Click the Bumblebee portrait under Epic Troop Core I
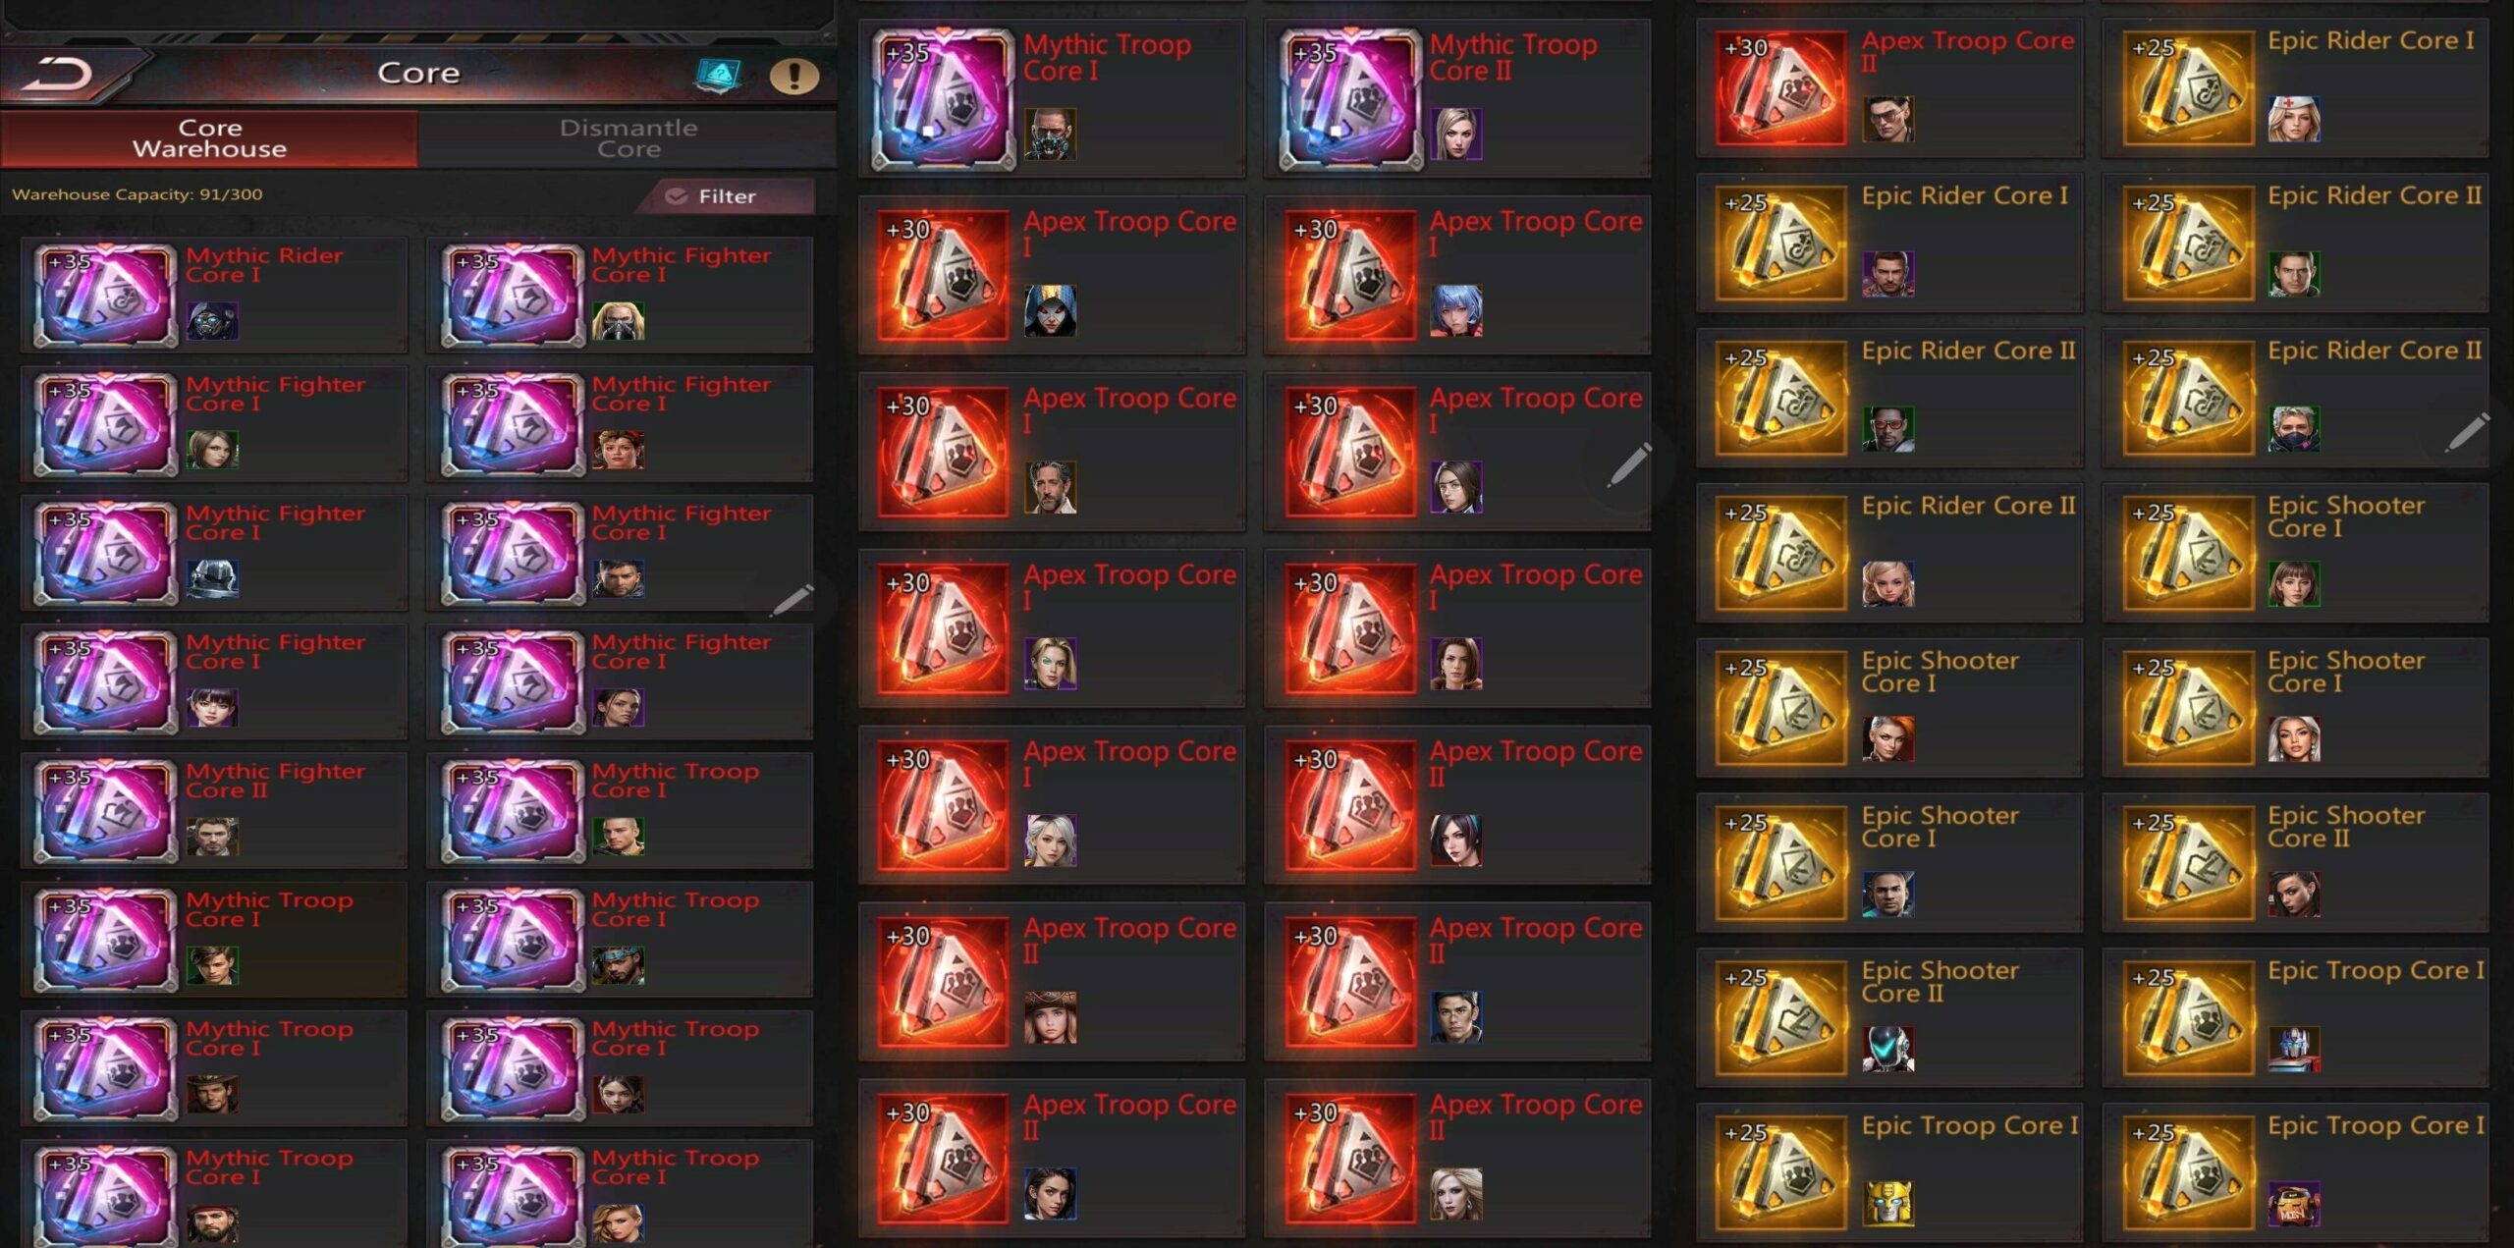The image size is (2514, 1248). pos(1888,1203)
